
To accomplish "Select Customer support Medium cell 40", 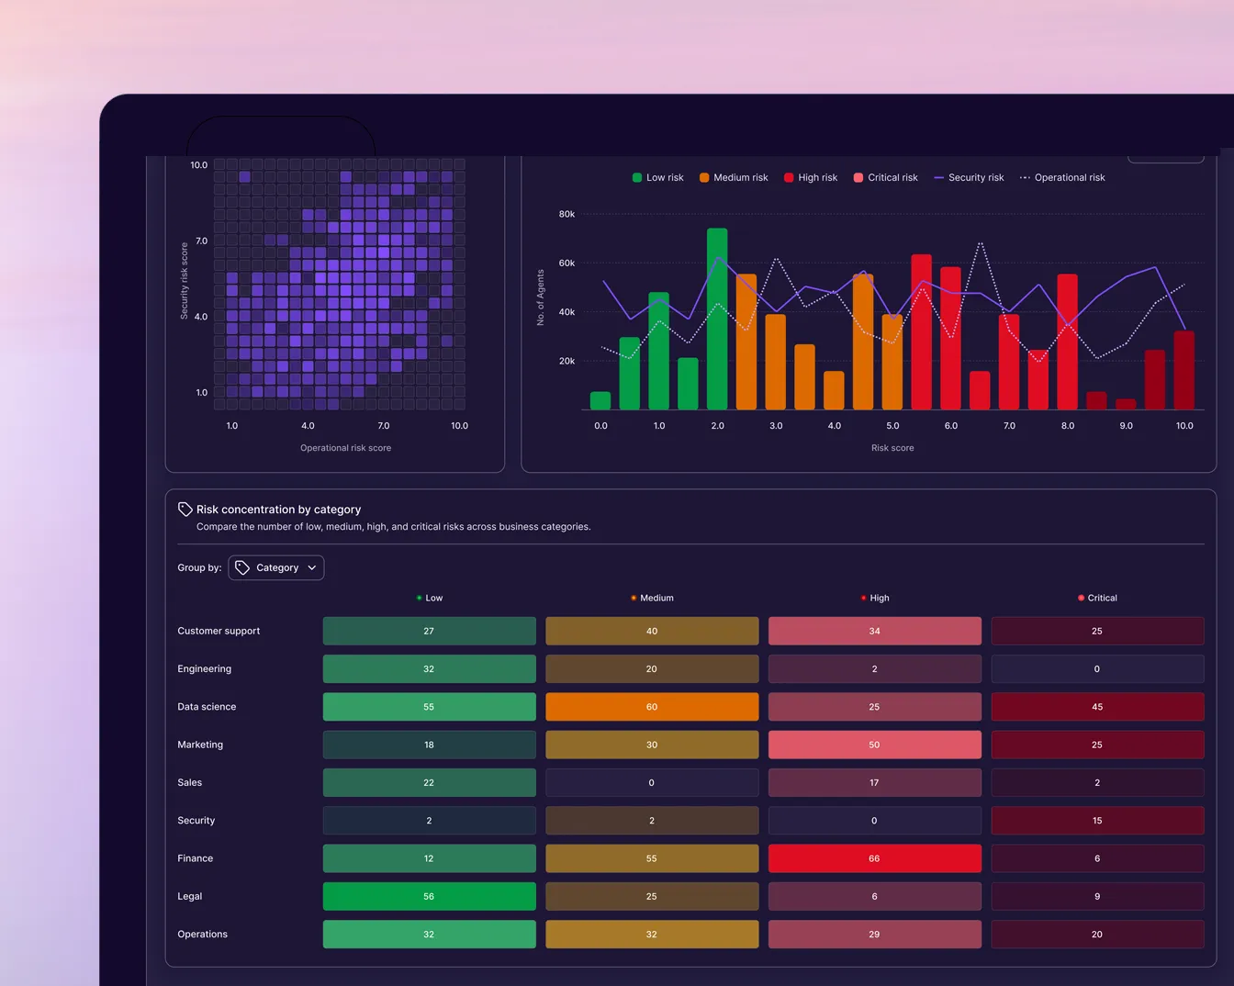I will click(x=652, y=631).
